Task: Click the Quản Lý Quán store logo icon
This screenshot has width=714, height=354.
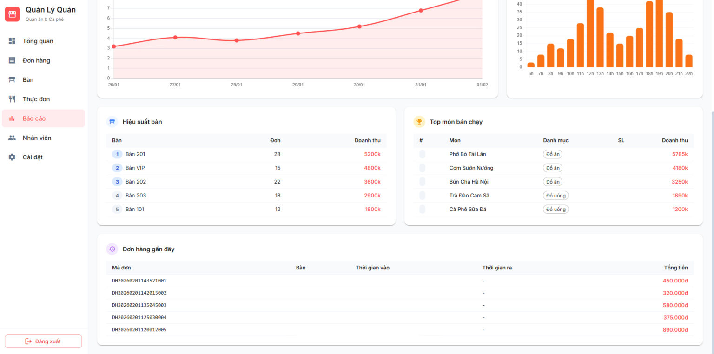Action: pos(13,14)
